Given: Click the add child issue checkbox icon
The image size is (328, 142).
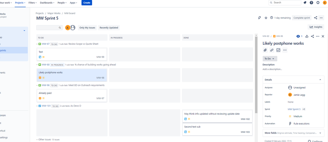Looking at the screenshot, I should pyautogui.click(x=278, y=50).
